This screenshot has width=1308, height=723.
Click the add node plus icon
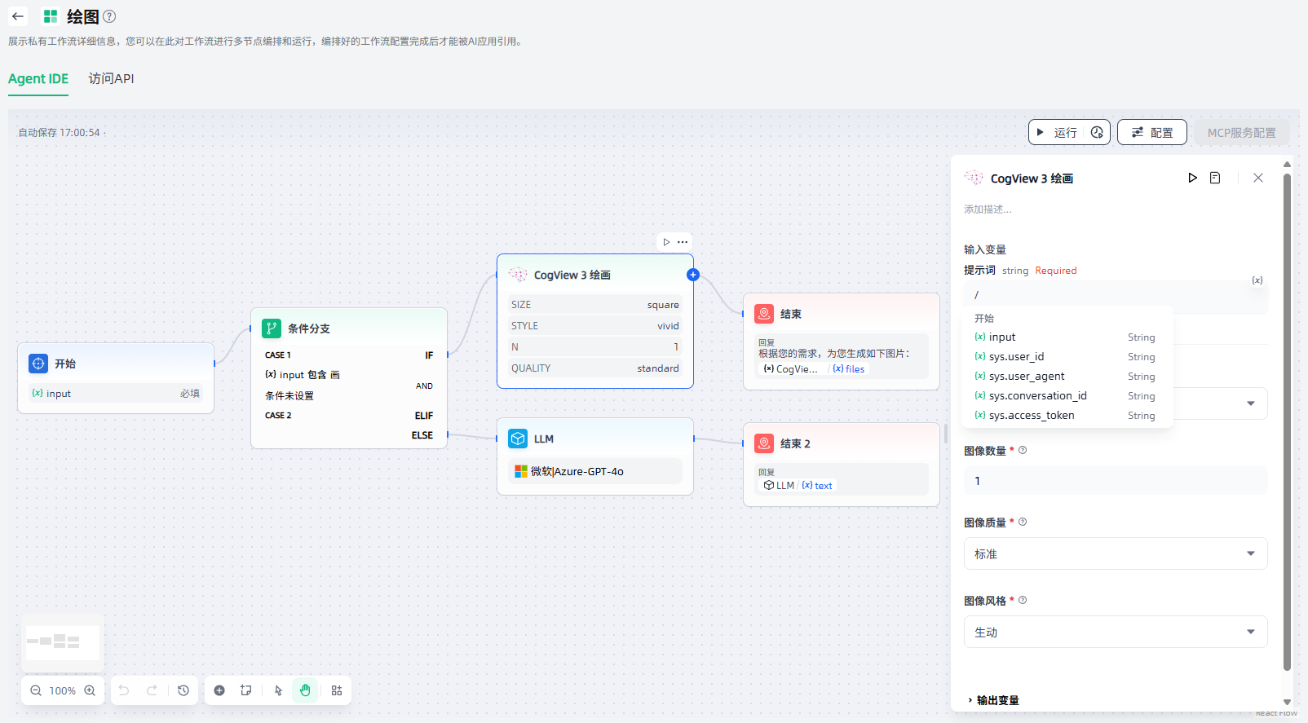219,690
